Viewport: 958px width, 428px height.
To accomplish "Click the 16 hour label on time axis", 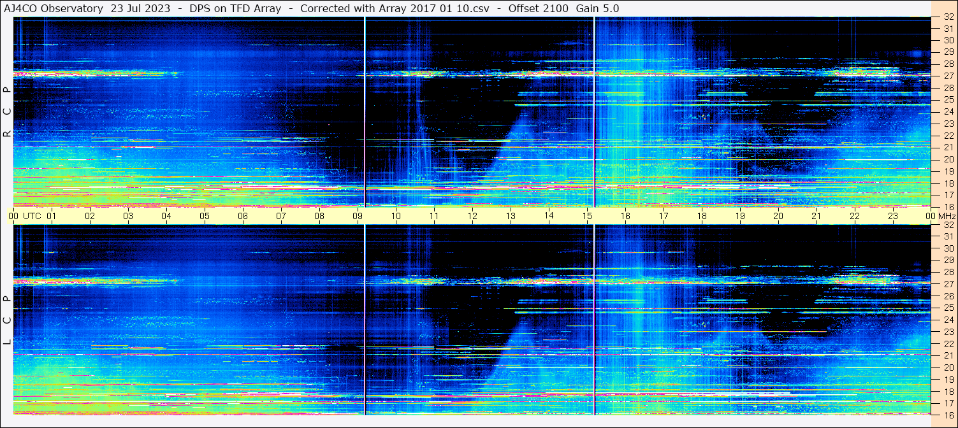I will pos(625,216).
